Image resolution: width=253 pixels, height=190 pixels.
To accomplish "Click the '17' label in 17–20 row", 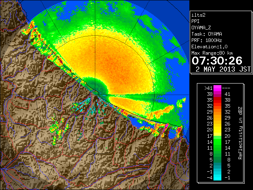I will click(x=210, y=136).
